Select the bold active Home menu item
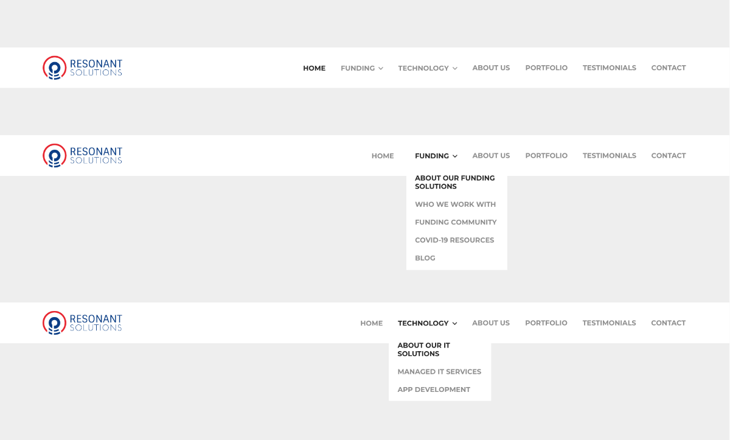Viewport: 730px width, 440px height. point(314,68)
